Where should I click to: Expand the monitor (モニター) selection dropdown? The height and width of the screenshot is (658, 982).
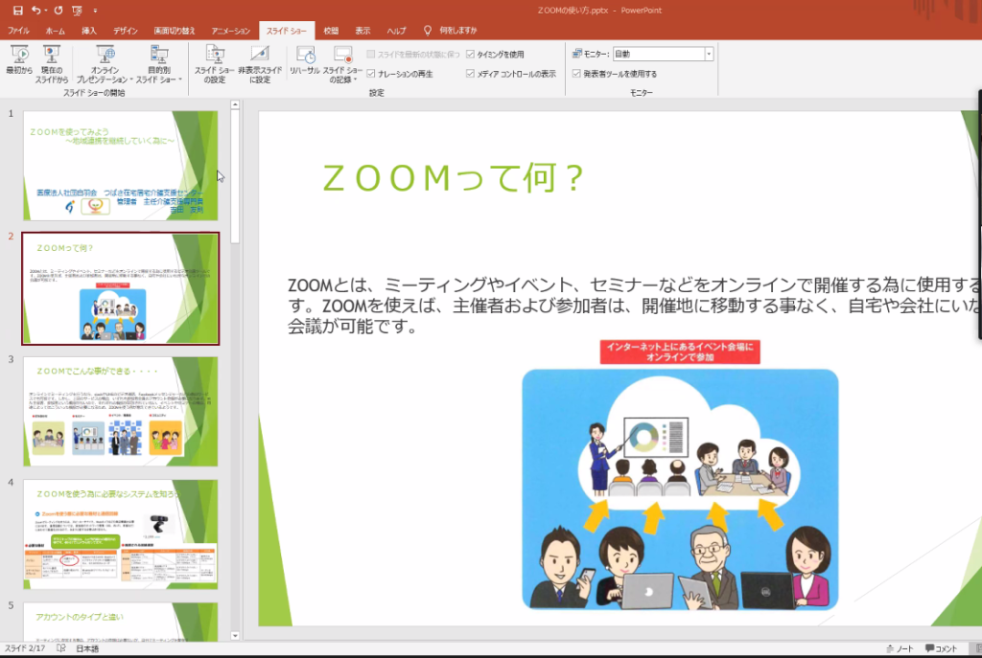(709, 55)
